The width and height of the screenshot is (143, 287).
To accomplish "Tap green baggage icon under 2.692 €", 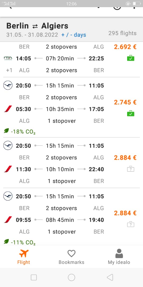I will (131, 58).
